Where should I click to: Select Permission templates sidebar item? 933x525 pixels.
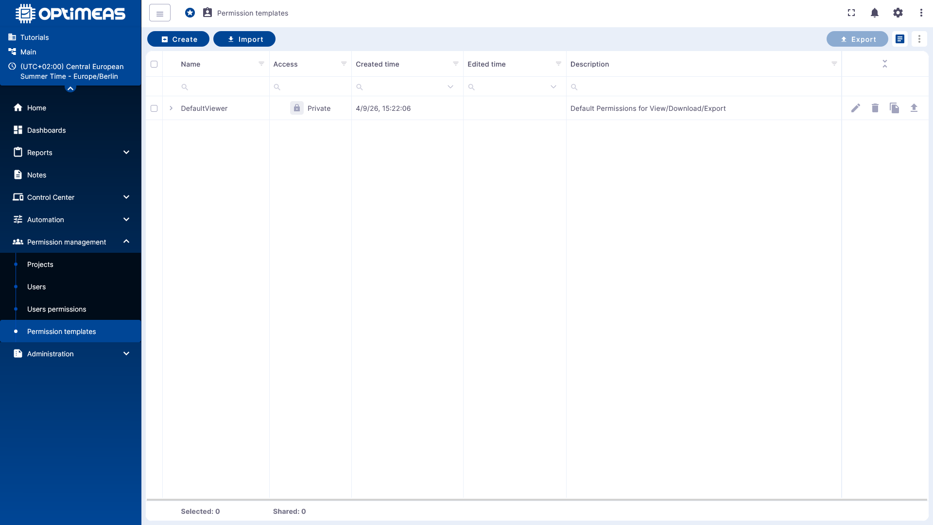[70, 332]
